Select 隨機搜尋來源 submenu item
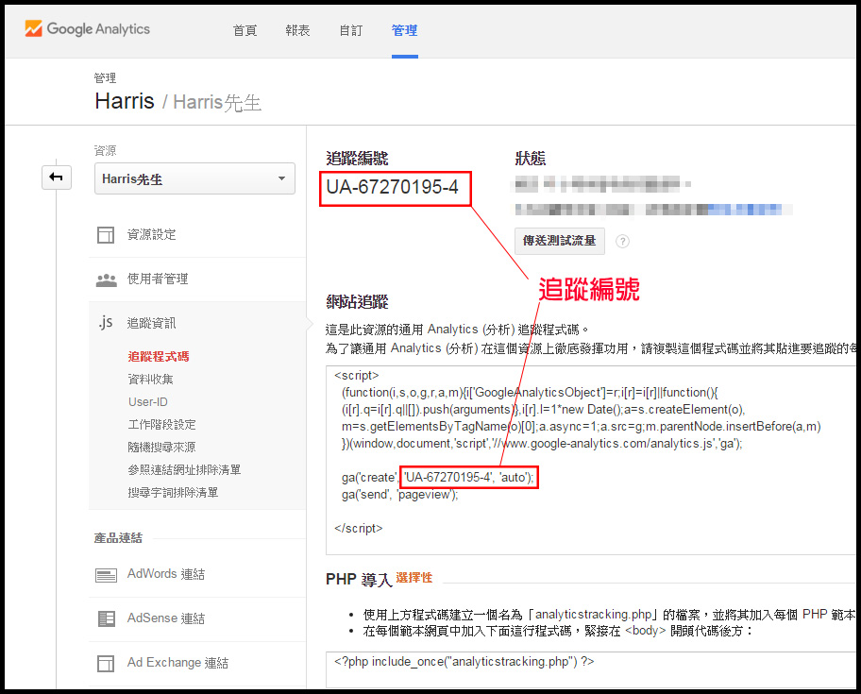Screen dimensions: 861x694 click(x=162, y=448)
